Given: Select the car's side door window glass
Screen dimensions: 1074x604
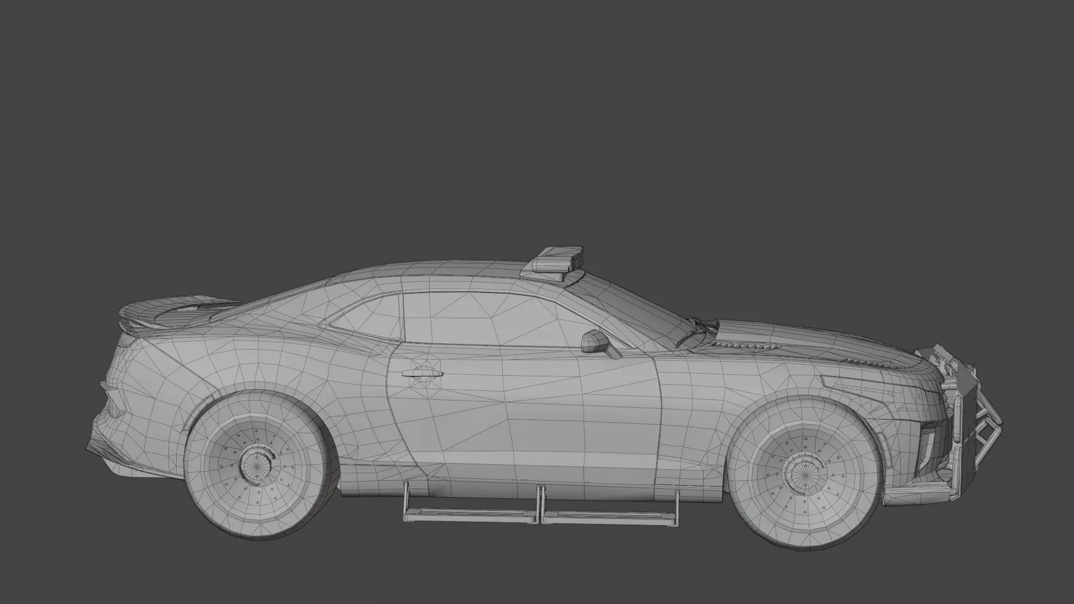Looking at the screenshot, I should (x=492, y=320).
